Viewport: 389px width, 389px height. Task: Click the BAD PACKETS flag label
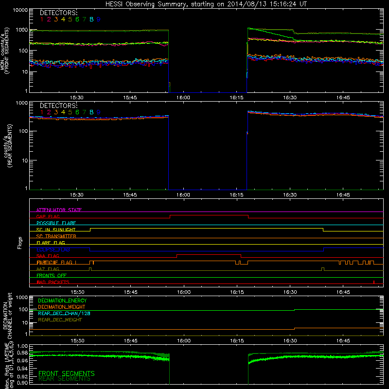click(x=53, y=282)
